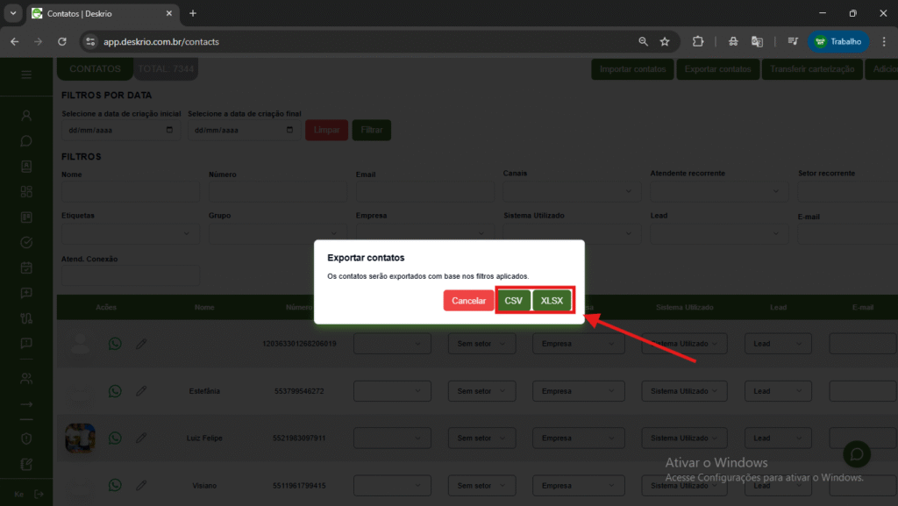This screenshot has height=506, width=898.
Task: Click phone number 553799546272
Action: click(x=299, y=391)
